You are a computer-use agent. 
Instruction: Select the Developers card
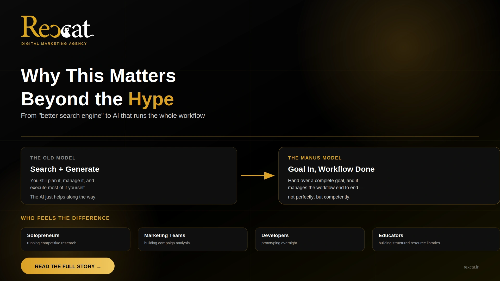(x=310, y=239)
